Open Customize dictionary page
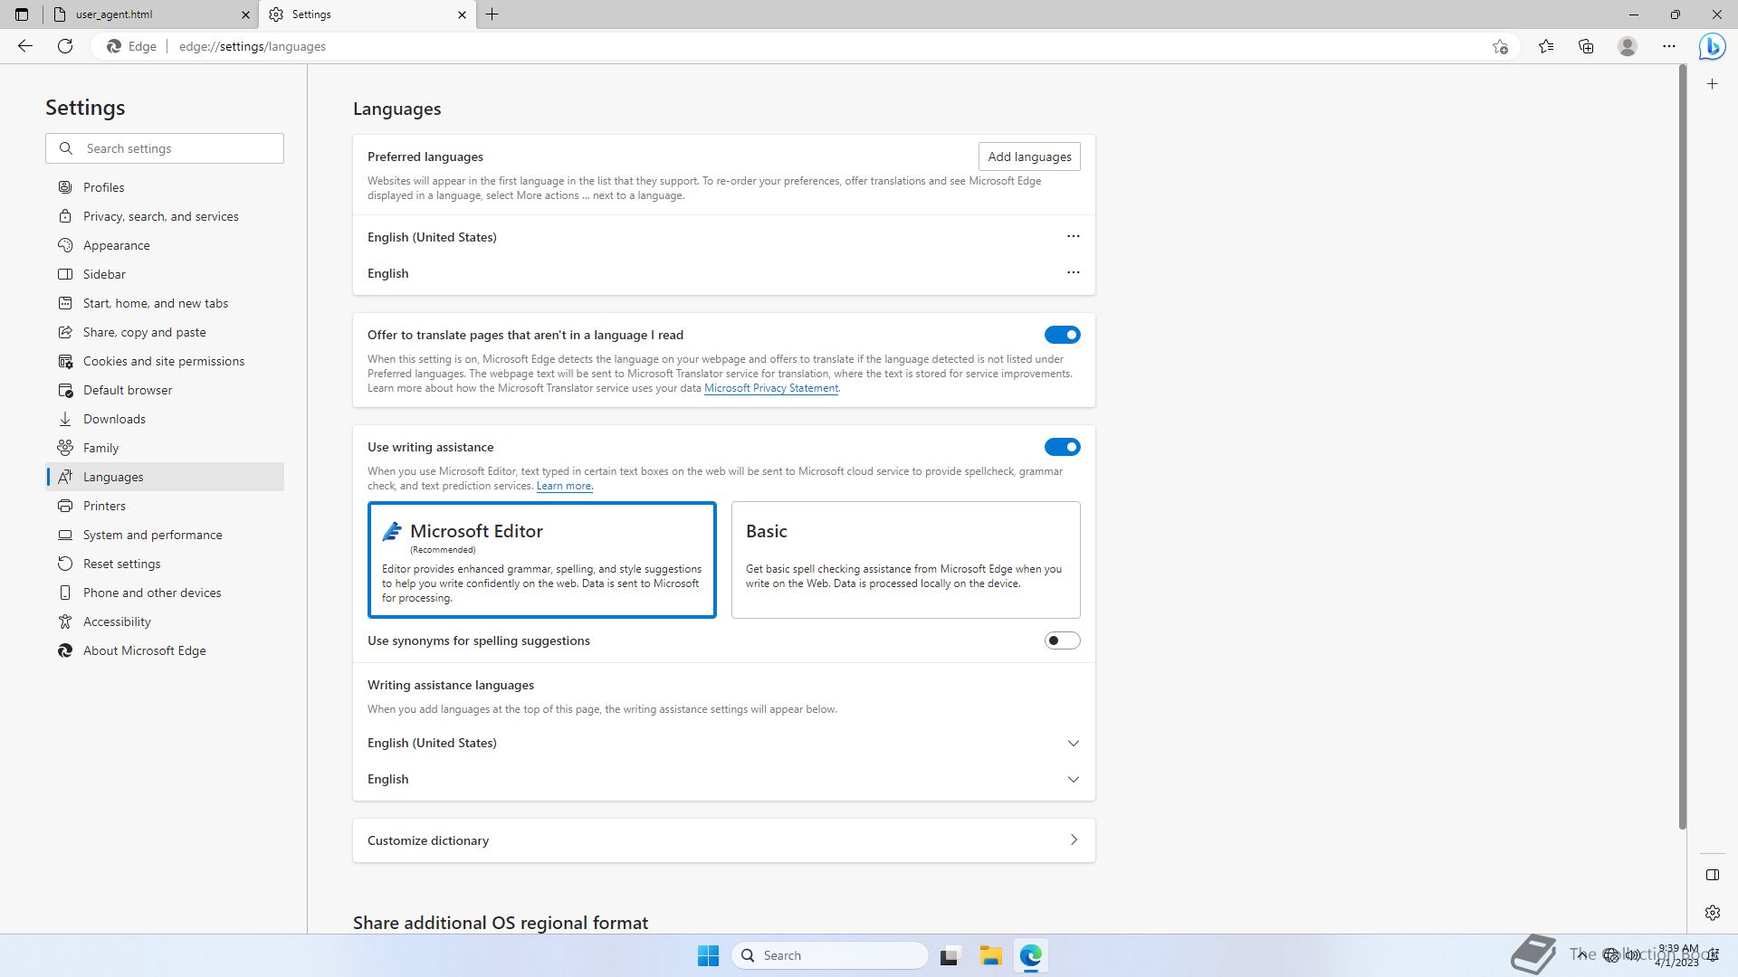 pos(724,840)
